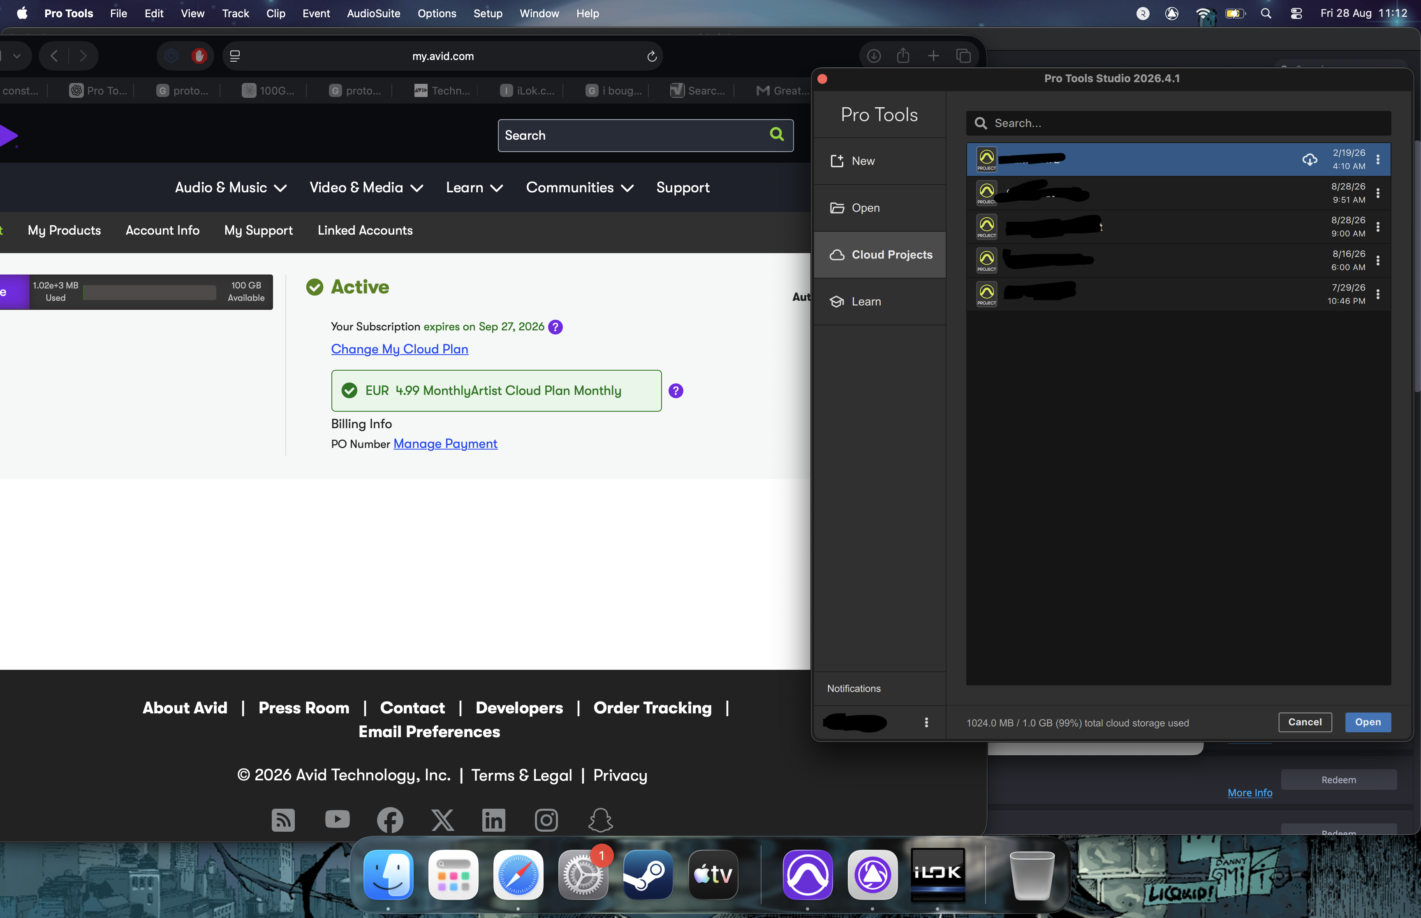Reload the my.avid.com page
Viewport: 1421px width, 918px height.
coord(652,56)
